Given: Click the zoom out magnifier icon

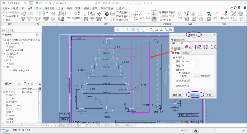Looking at the screenshot, I should click(127, 30).
